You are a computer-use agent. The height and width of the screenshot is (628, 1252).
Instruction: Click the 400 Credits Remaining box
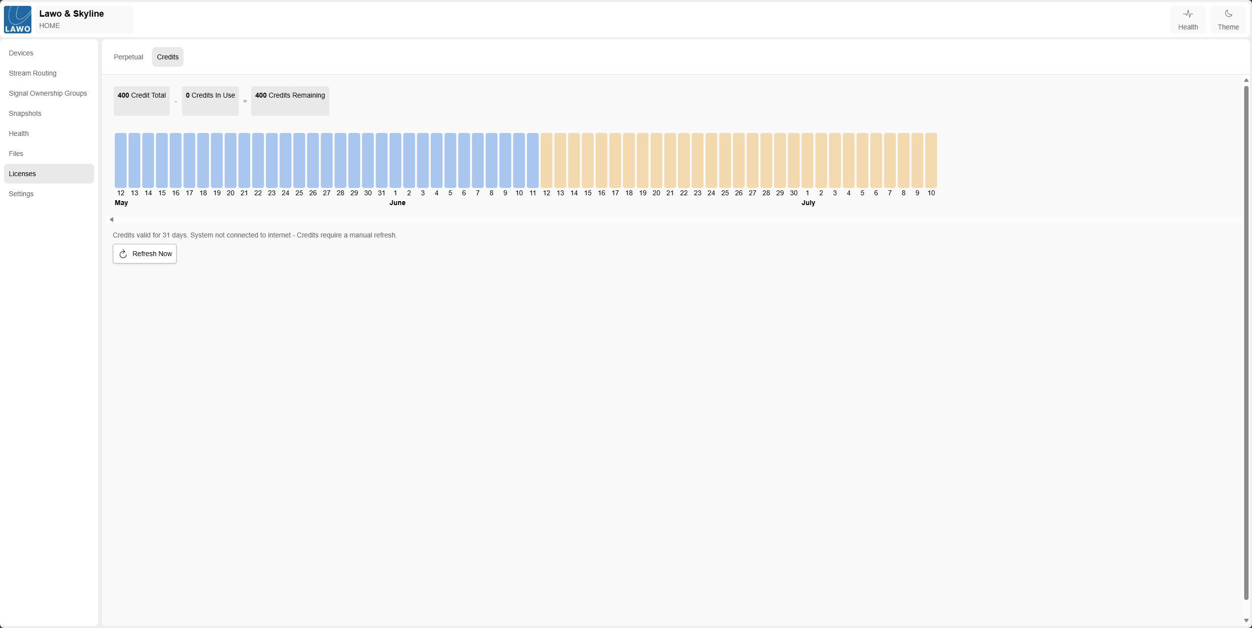pyautogui.click(x=290, y=101)
